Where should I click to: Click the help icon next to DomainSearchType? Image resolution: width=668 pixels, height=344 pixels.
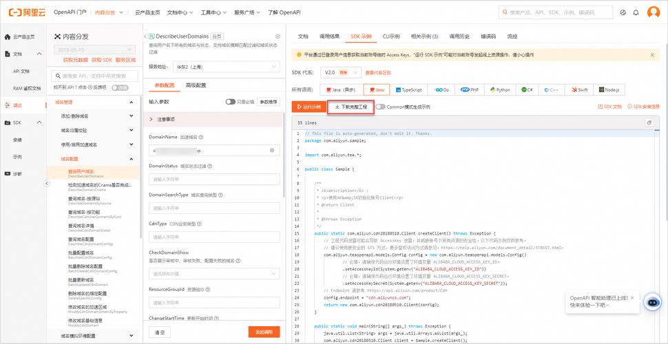[x=220, y=195]
